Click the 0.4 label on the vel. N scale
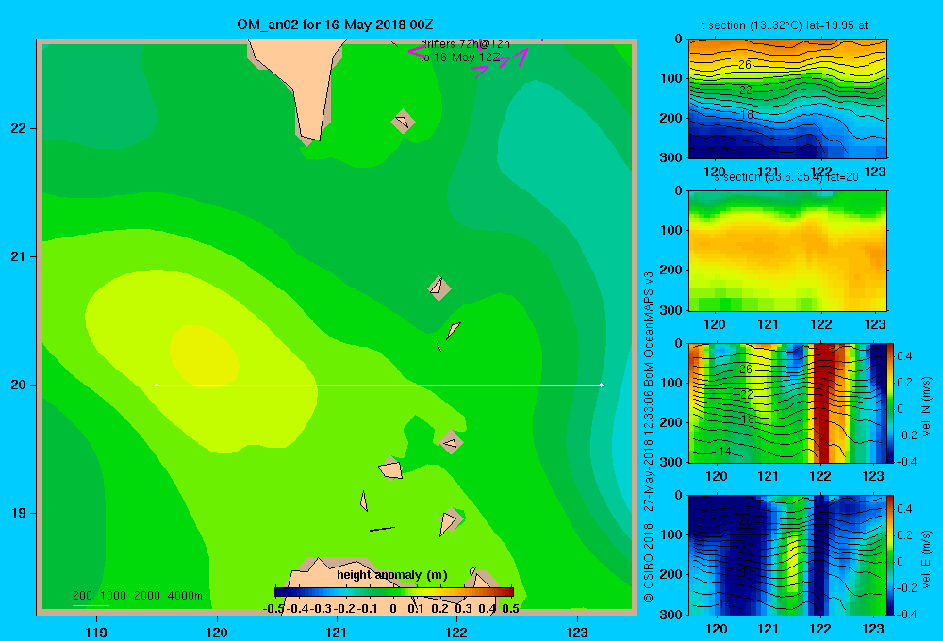The height and width of the screenshot is (641, 943). pyautogui.click(x=904, y=356)
